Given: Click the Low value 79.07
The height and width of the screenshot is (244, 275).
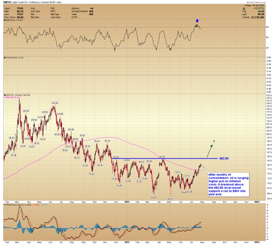Looking at the screenshot, I should [20, 15].
